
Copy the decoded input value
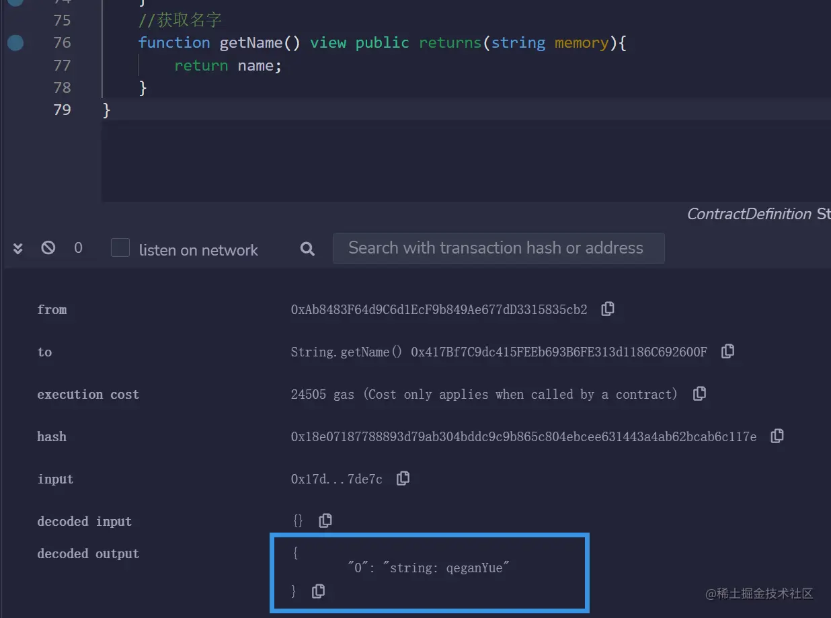click(x=325, y=520)
